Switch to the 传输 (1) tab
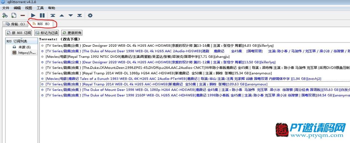Viewport: 350px width, 143px height. point(15,24)
